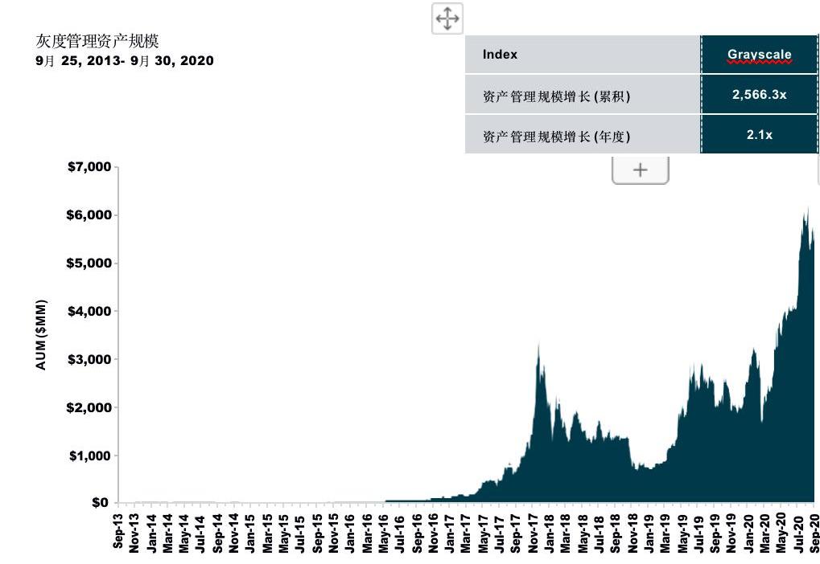This screenshot has width=820, height=564.
Task: Click the $5,000 axis value
Action: click(x=89, y=263)
